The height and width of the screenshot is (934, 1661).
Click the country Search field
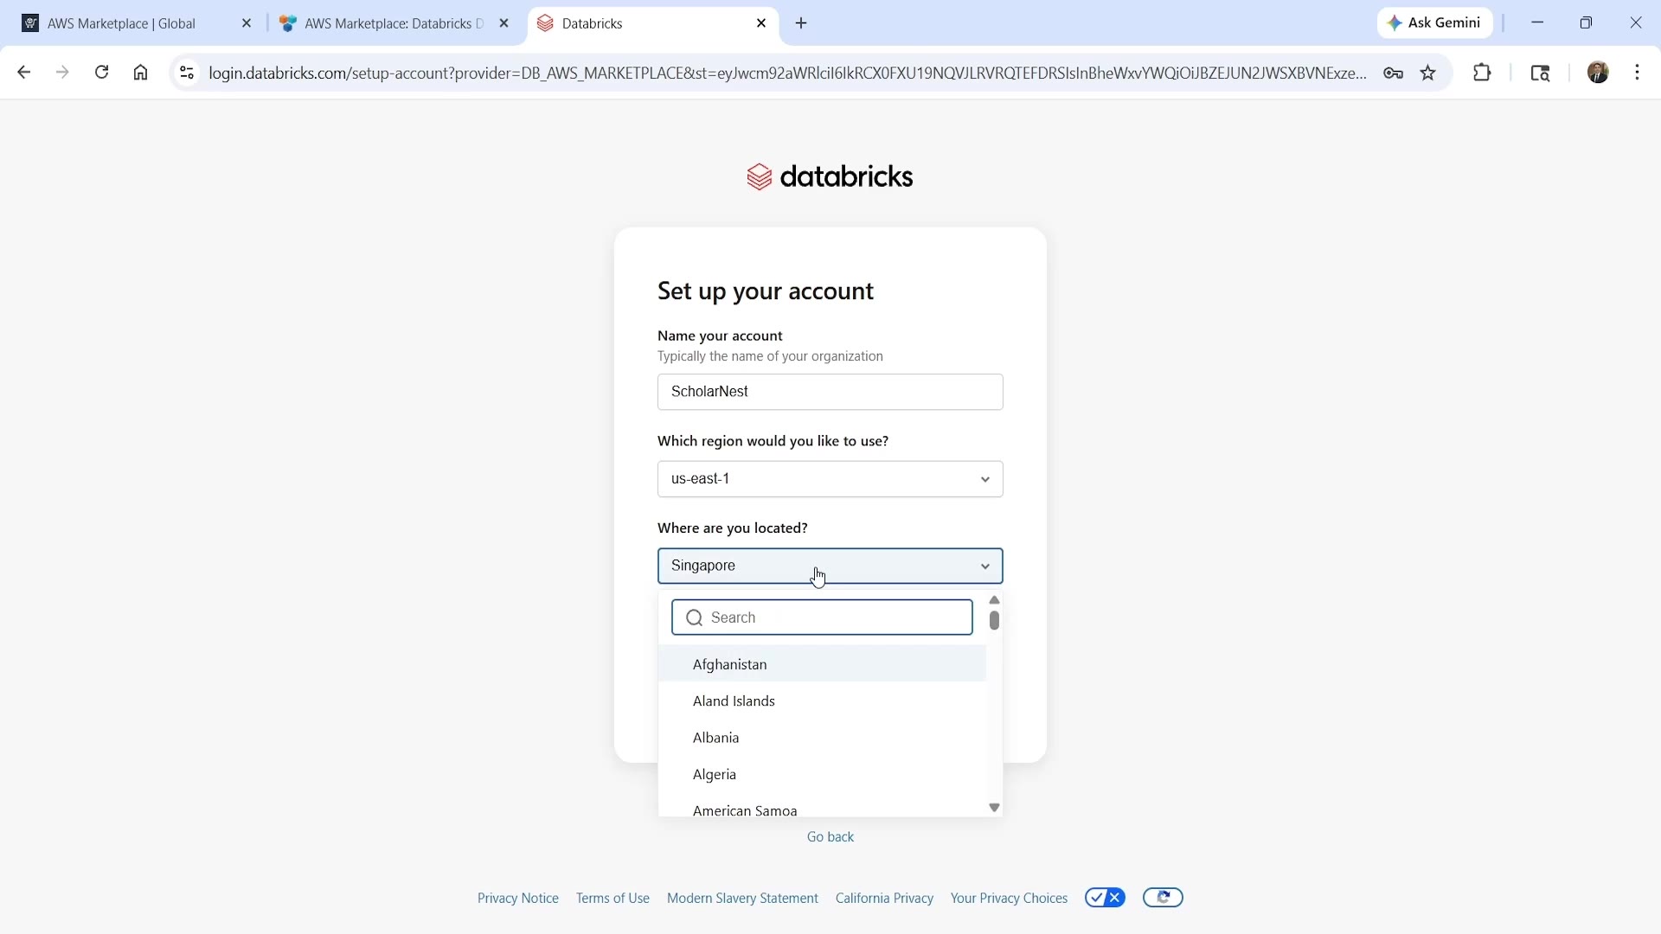coord(823,617)
